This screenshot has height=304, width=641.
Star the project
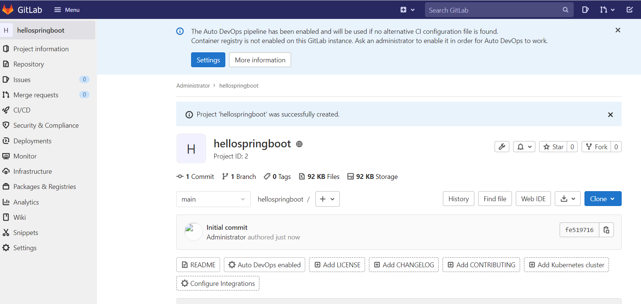pyautogui.click(x=553, y=147)
